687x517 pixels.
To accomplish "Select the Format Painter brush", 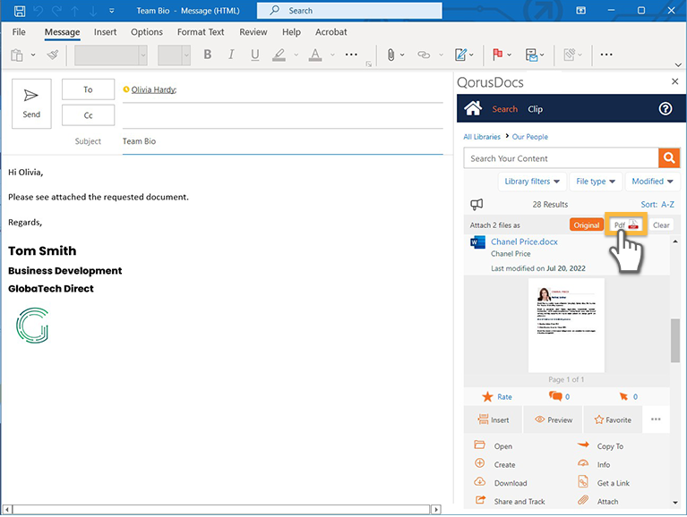I will (x=53, y=55).
